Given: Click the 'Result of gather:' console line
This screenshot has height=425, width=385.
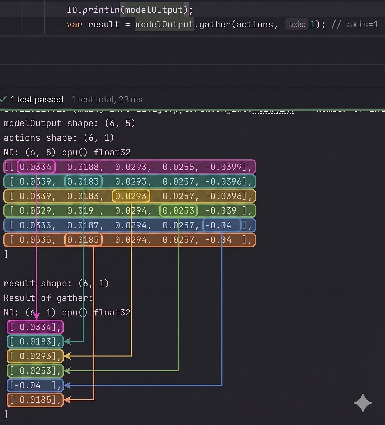Looking at the screenshot, I should (48, 298).
